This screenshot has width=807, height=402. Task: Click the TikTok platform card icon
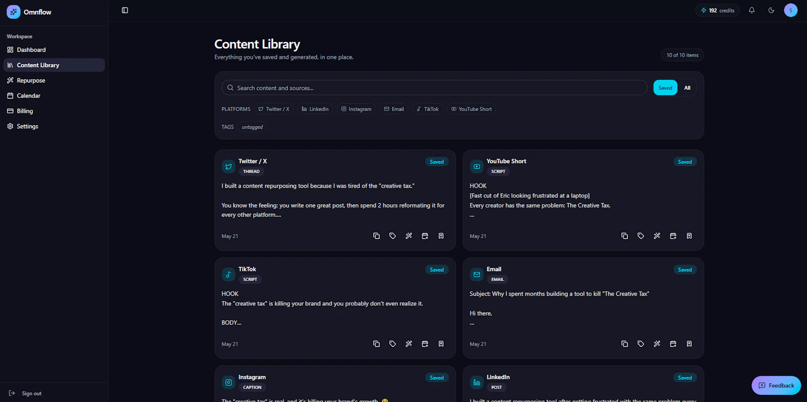point(228,274)
